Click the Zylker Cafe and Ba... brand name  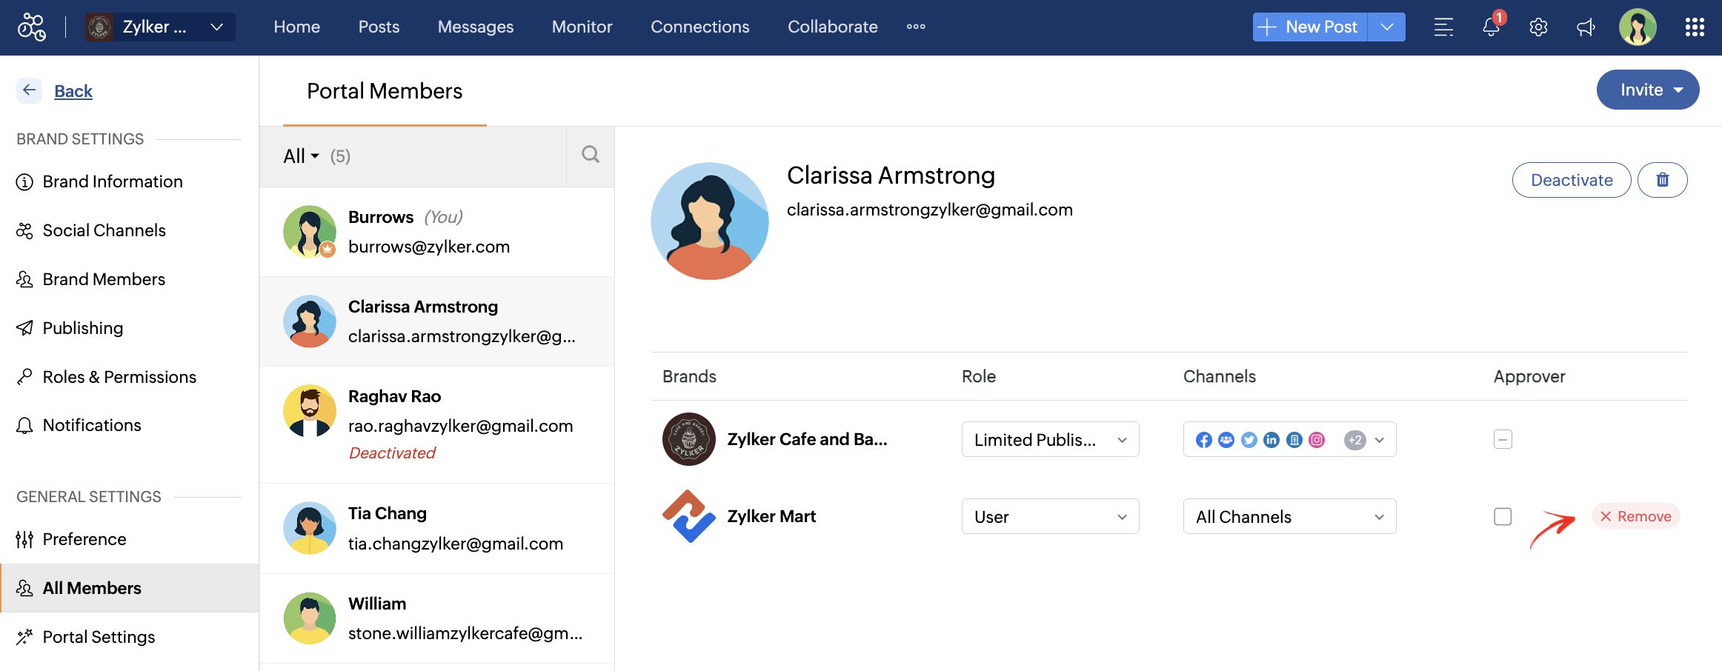(807, 439)
